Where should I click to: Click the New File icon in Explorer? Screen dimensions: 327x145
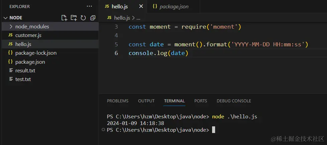[64, 18]
